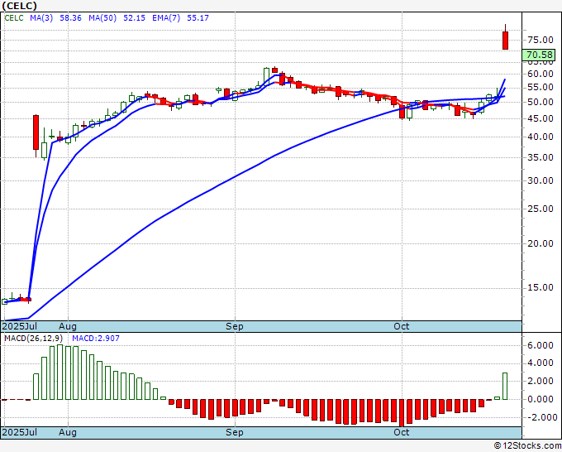Select the CELC ticker legend label
This screenshot has width=562, height=452.
tap(14, 18)
